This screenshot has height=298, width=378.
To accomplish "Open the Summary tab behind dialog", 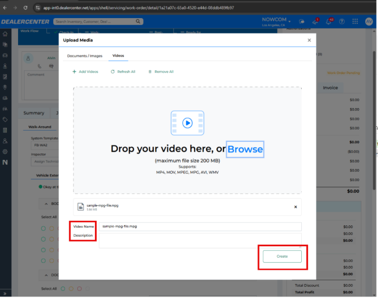I will pyautogui.click(x=34, y=113).
